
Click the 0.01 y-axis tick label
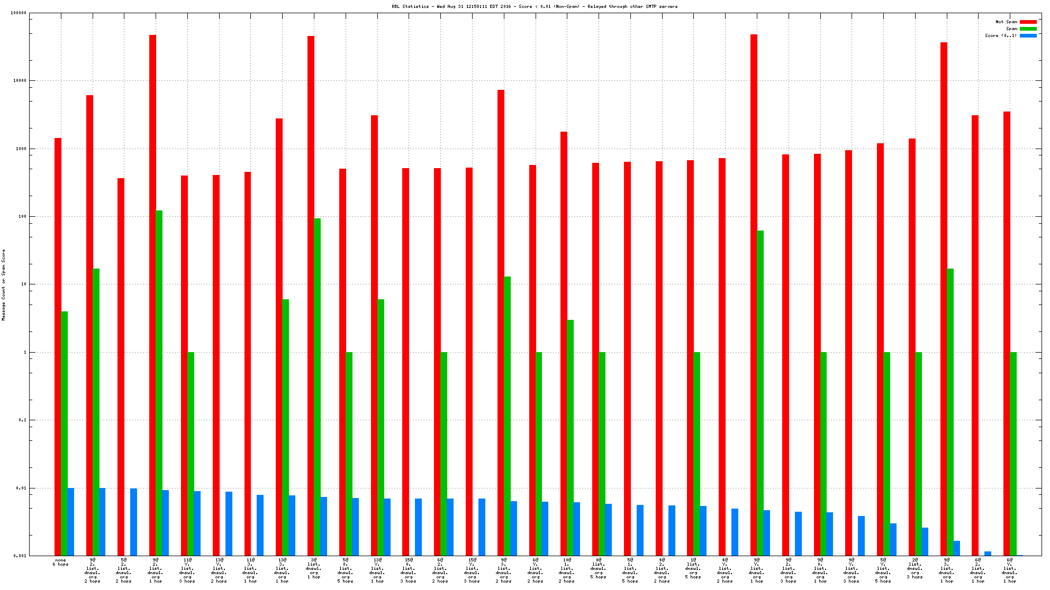tap(22, 488)
